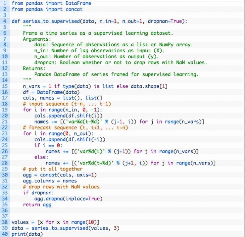
Task: Click line number 19 in gutter
Action: pyautogui.click(x=5, y=110)
